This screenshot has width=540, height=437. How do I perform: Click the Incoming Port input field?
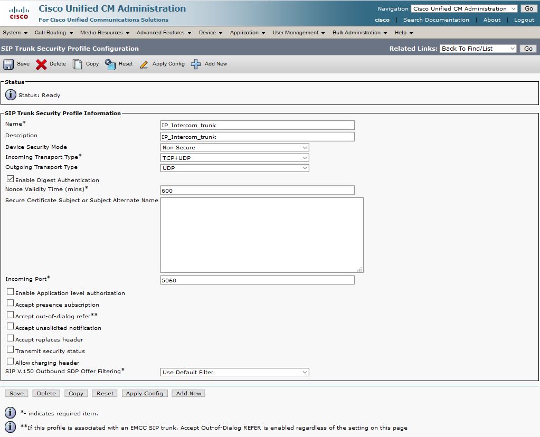click(x=257, y=280)
